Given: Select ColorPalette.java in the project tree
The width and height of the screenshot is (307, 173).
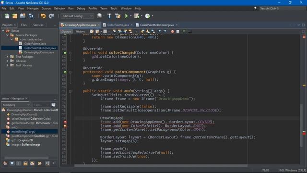Looking at the screenshot, I should pyautogui.click(x=35, y=44).
